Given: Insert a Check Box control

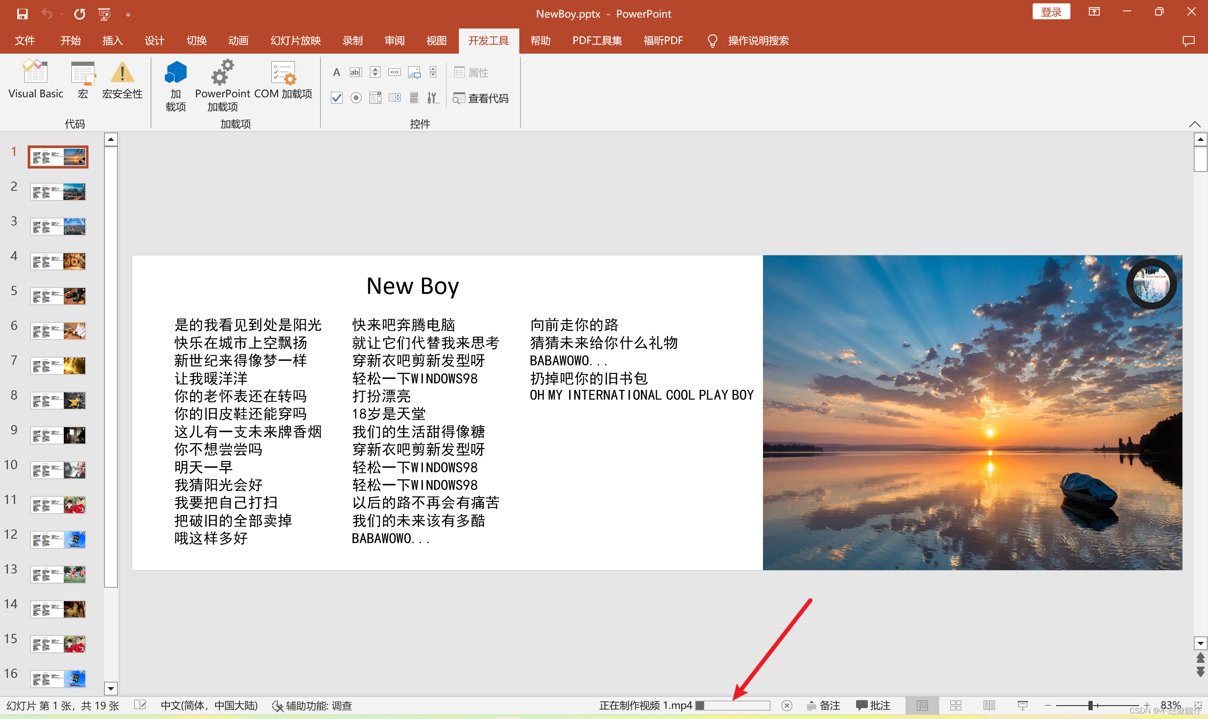Looking at the screenshot, I should pyautogui.click(x=336, y=98).
